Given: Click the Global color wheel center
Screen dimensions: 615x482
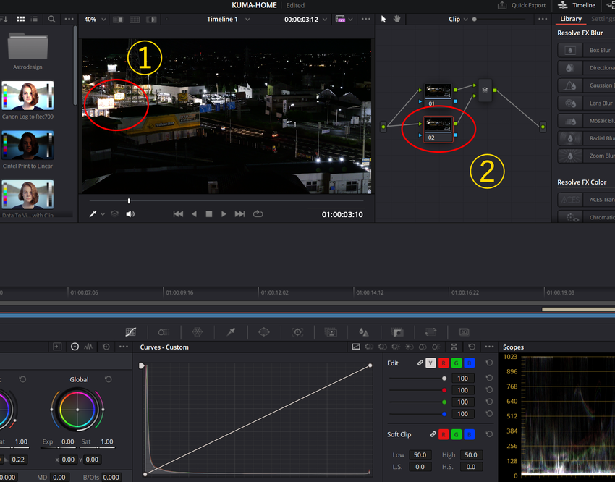Looking at the screenshot, I should coord(77,410).
